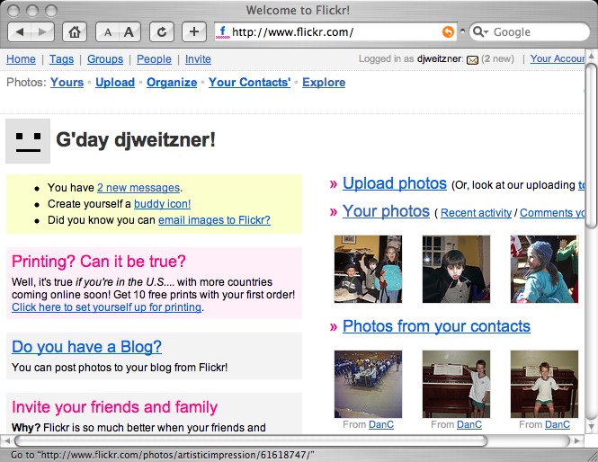Open the Explore link in the Photos navigation
The width and height of the screenshot is (598, 462).
click(324, 82)
